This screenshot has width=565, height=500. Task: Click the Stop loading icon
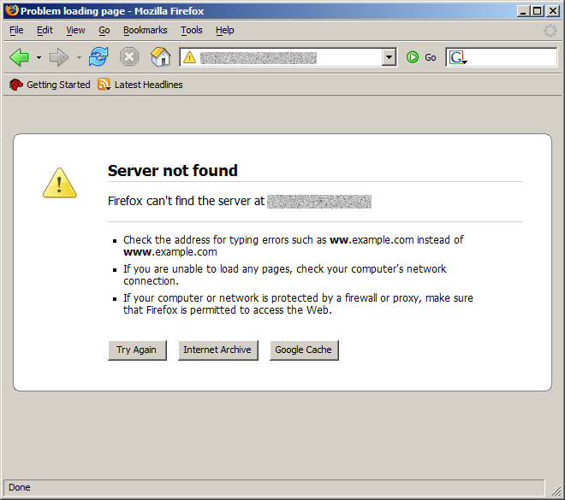[x=129, y=56]
